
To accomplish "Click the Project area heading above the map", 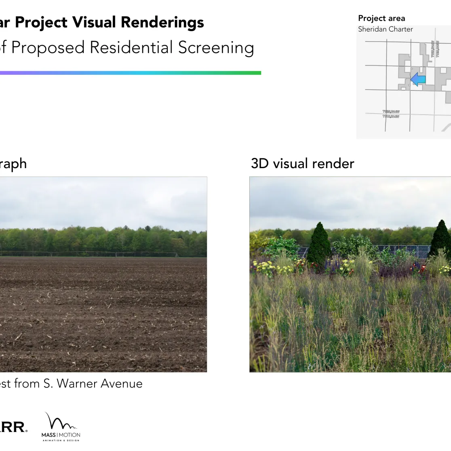I will (381, 18).
